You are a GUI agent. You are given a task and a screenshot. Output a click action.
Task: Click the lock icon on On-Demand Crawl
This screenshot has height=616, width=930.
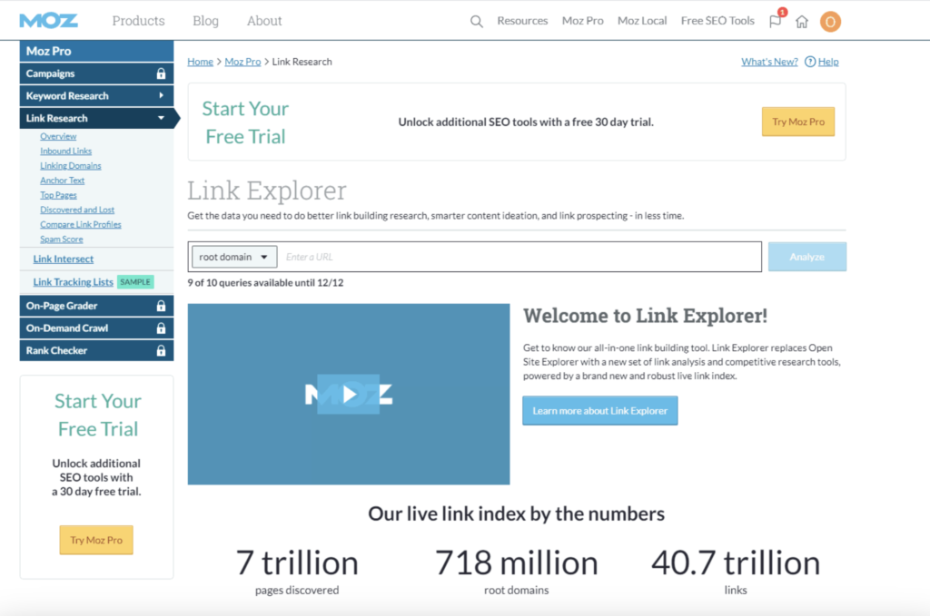click(161, 328)
